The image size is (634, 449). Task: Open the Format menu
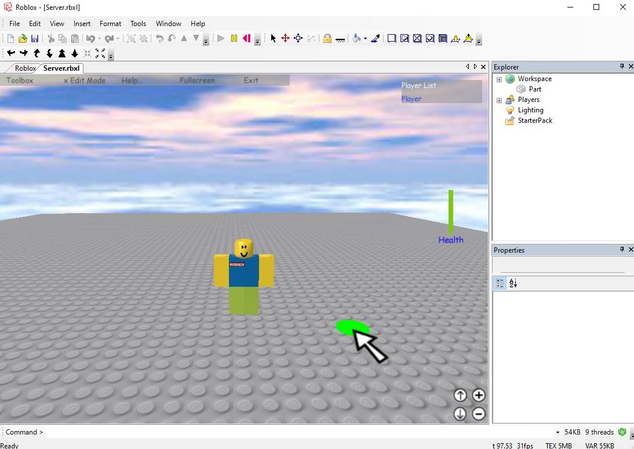click(x=110, y=23)
